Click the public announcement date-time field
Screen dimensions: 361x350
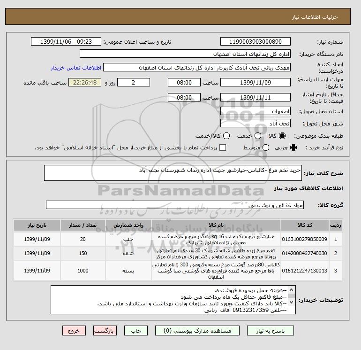(66, 41)
